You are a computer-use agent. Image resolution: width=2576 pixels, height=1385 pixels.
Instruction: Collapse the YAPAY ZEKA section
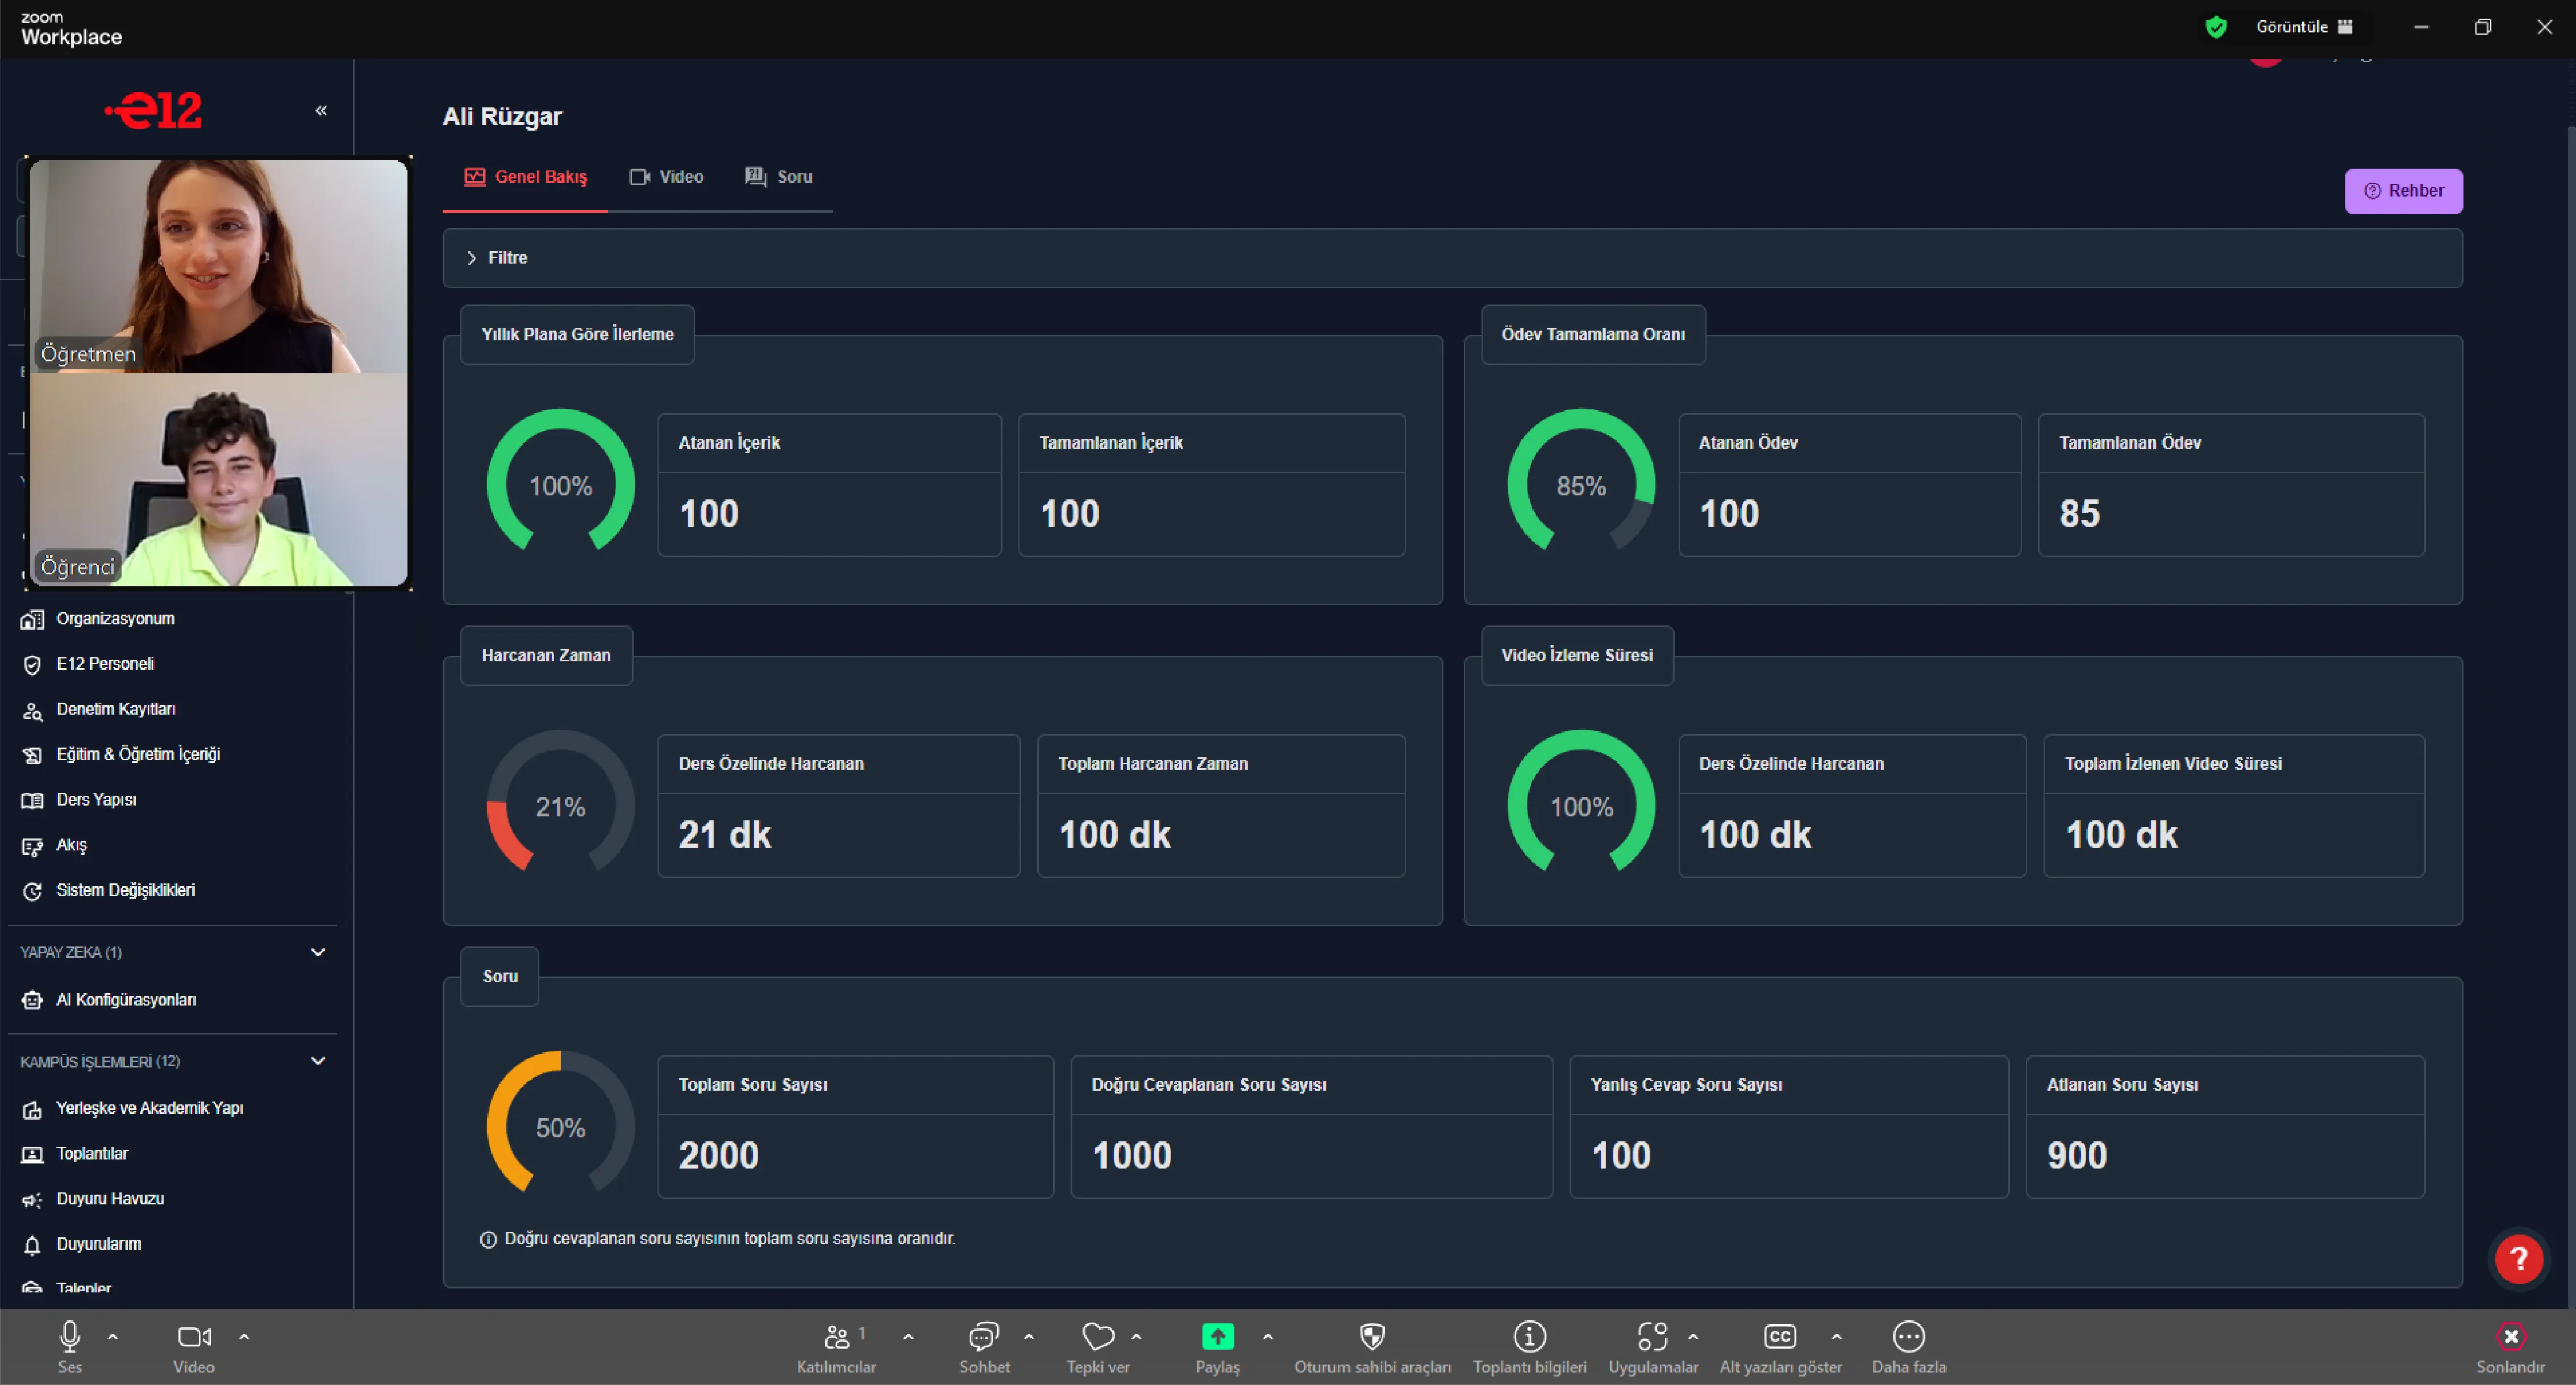click(318, 952)
